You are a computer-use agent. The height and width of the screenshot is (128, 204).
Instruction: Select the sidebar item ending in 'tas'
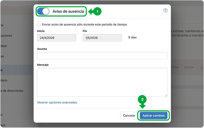[2, 56]
